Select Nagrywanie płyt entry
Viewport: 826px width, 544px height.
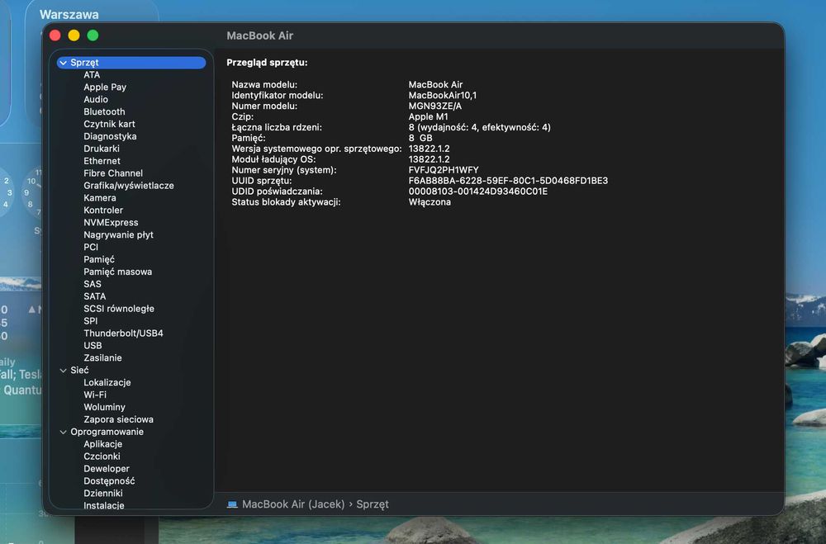pyautogui.click(x=118, y=234)
